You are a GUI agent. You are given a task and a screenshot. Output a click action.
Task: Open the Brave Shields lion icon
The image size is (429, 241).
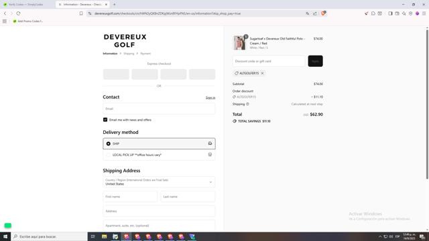point(323,13)
